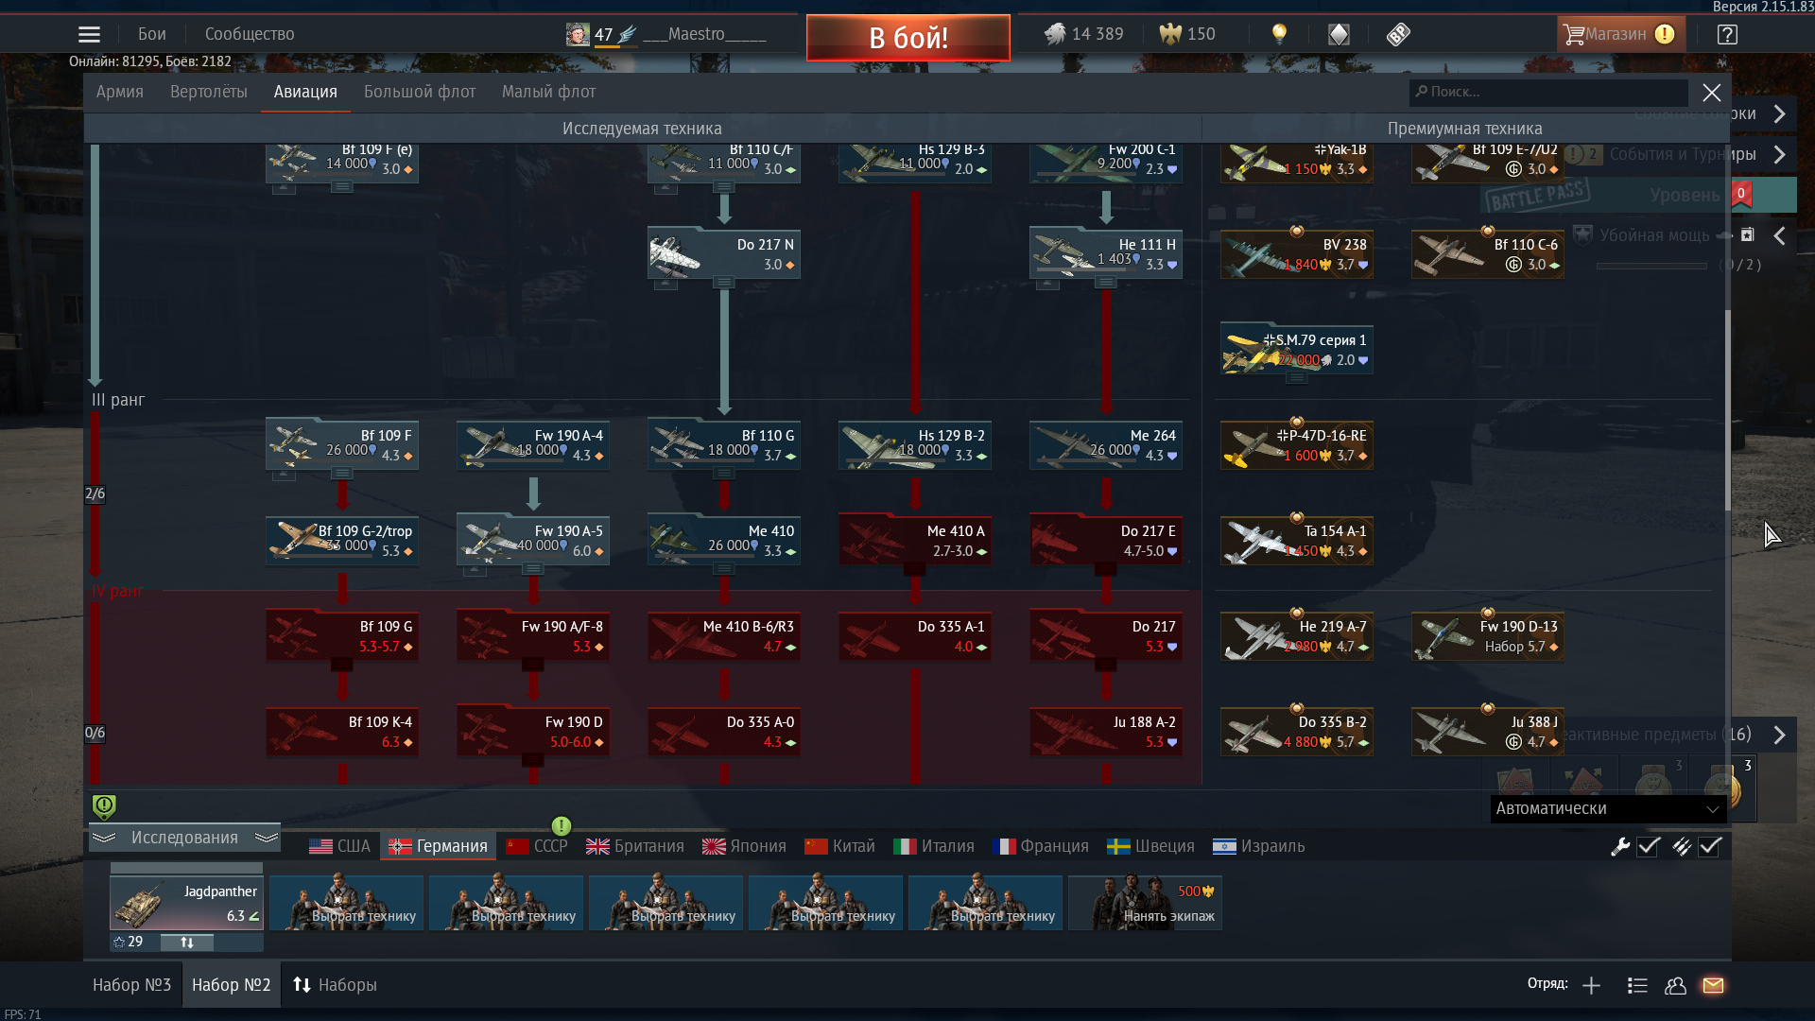The image size is (1815, 1021).
Task: Open the Бои menu
Action: click(x=152, y=34)
